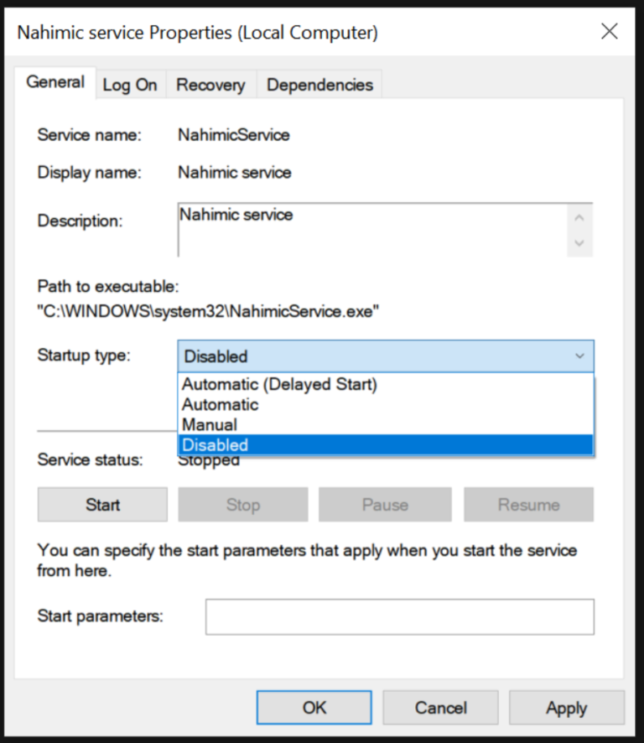Apply the service settings
644x743 pixels.
click(566, 708)
